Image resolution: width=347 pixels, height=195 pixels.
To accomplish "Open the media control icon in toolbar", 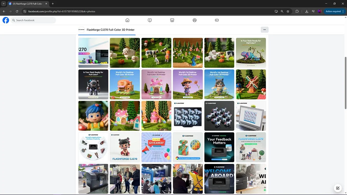I will (313, 11).
